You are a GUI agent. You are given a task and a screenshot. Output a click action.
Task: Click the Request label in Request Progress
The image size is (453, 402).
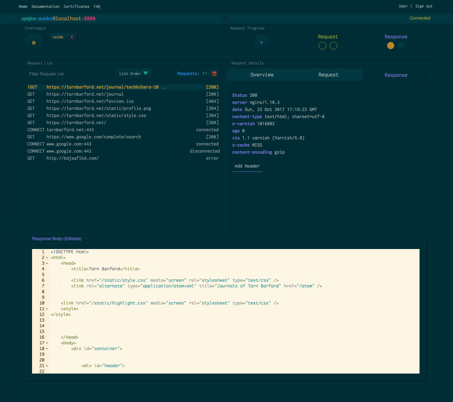tap(328, 37)
